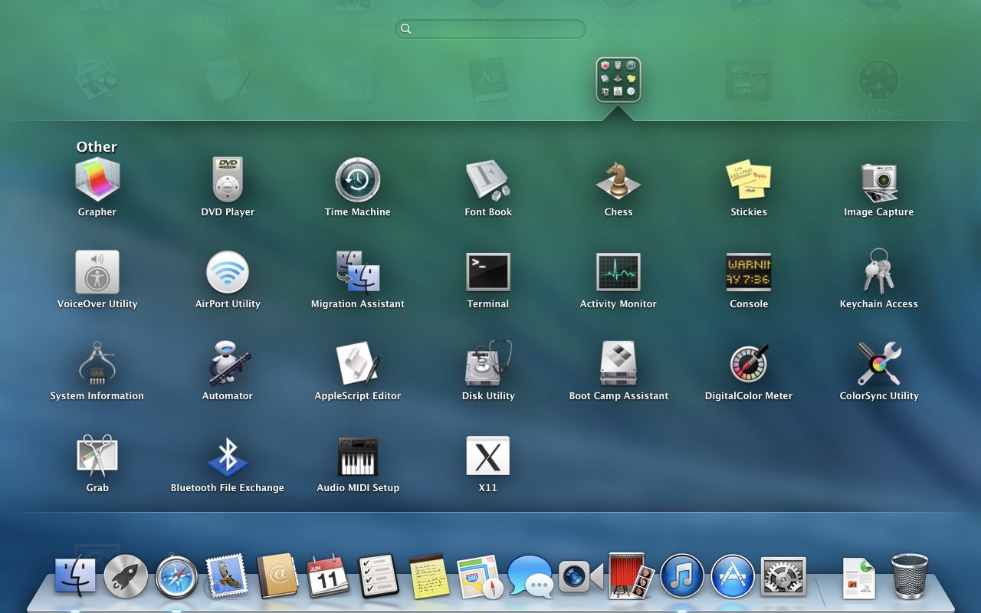Launch AirPort Utility
This screenshot has height=613, width=981.
click(228, 272)
